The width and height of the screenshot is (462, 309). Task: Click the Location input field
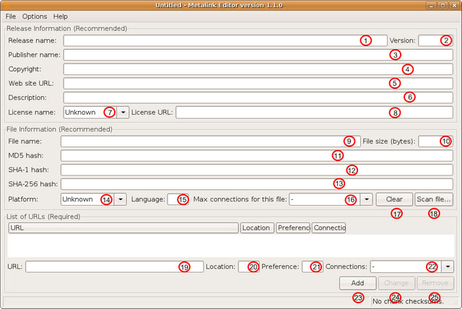pos(249,266)
